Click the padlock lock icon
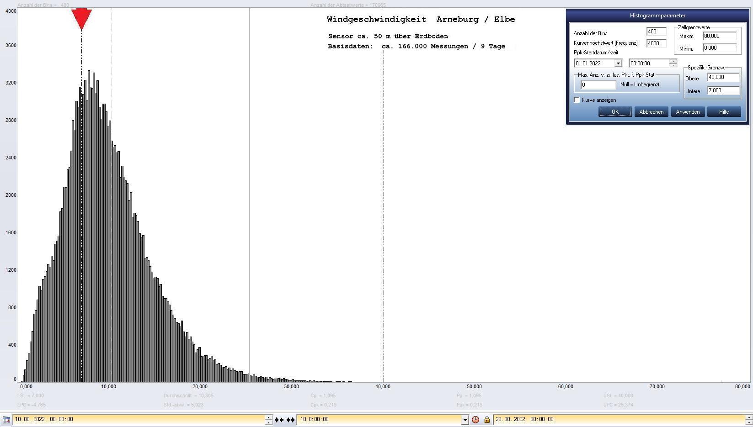This screenshot has width=753, height=427. click(x=487, y=419)
